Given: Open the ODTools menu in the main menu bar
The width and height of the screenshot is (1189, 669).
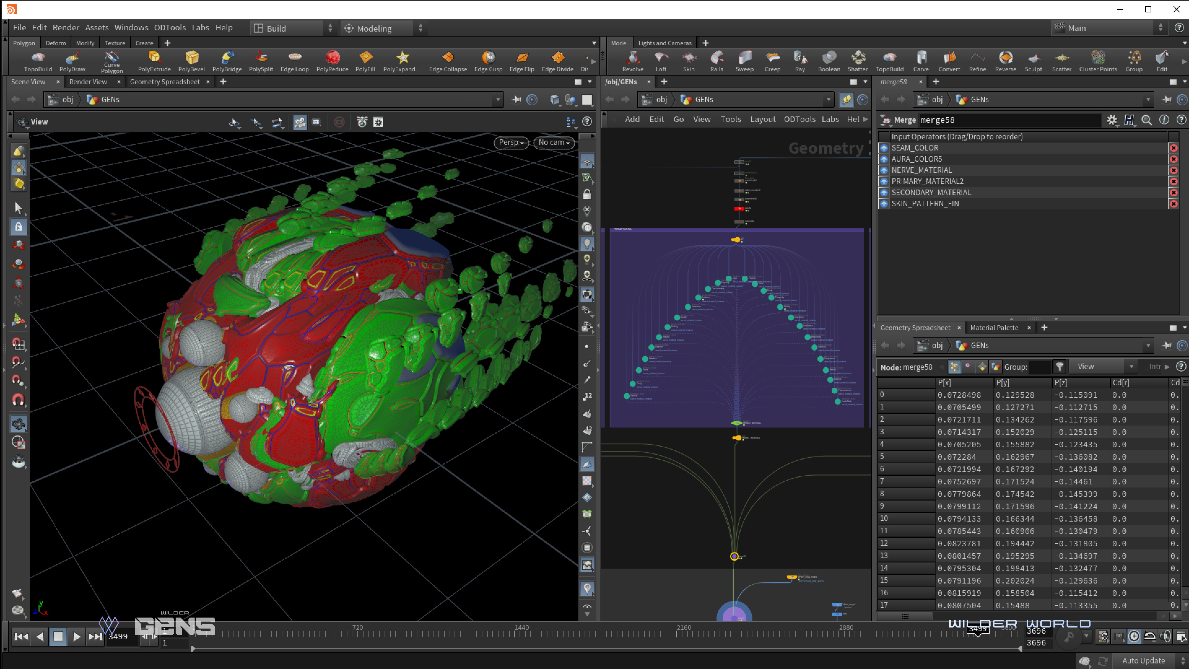Looking at the screenshot, I should (x=169, y=28).
